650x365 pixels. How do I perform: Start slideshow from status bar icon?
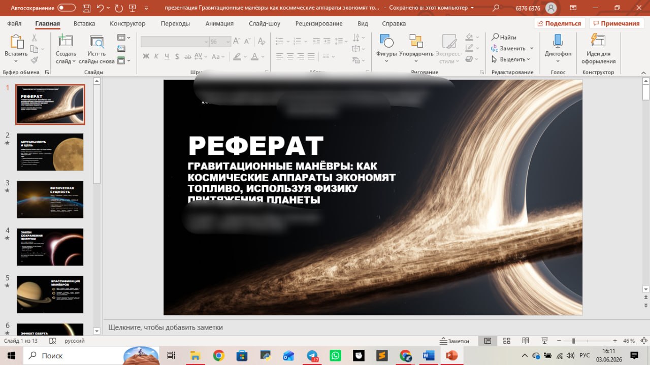(x=544, y=341)
